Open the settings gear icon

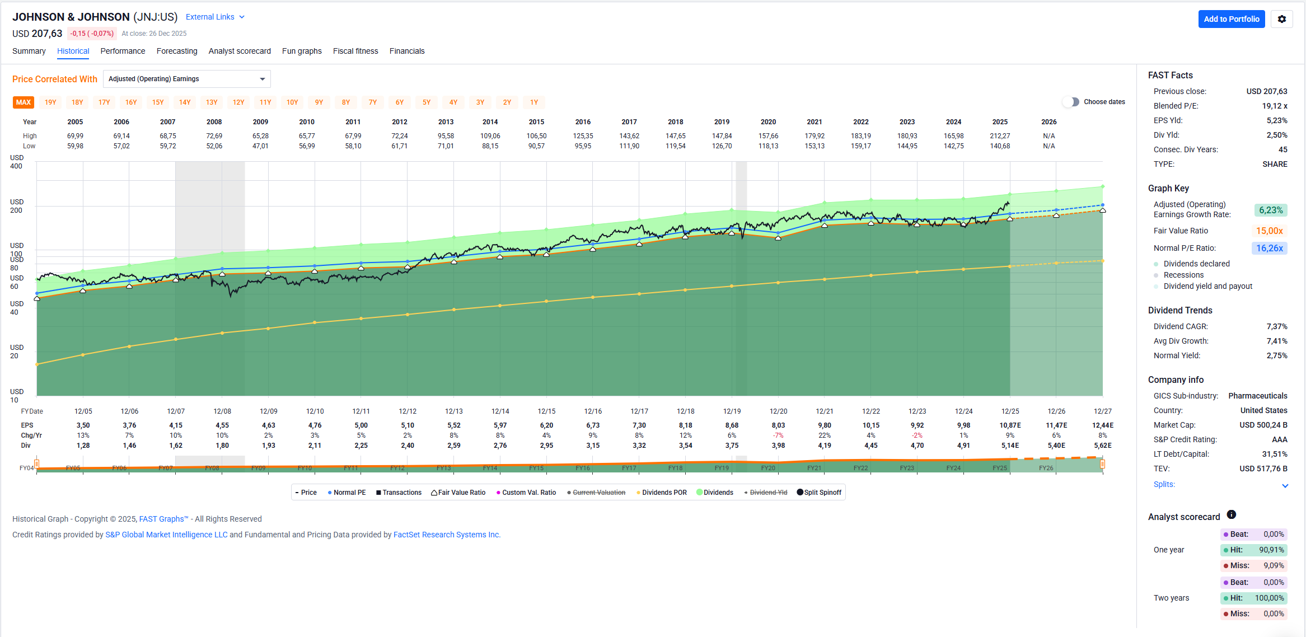tap(1281, 19)
